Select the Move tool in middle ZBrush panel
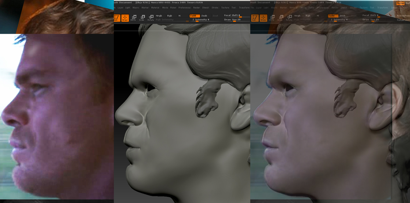 coord(134,18)
